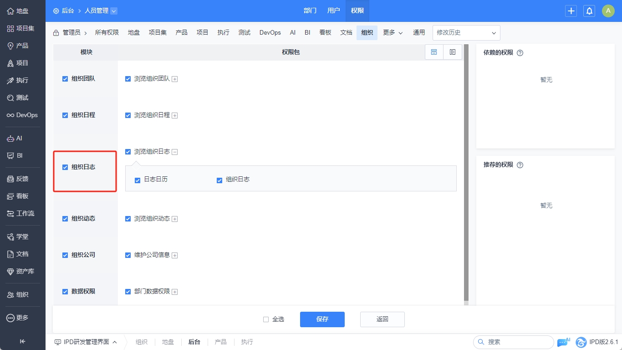Screen dimensions: 622x350
Task: Open the user avatar icon
Action: (608, 11)
